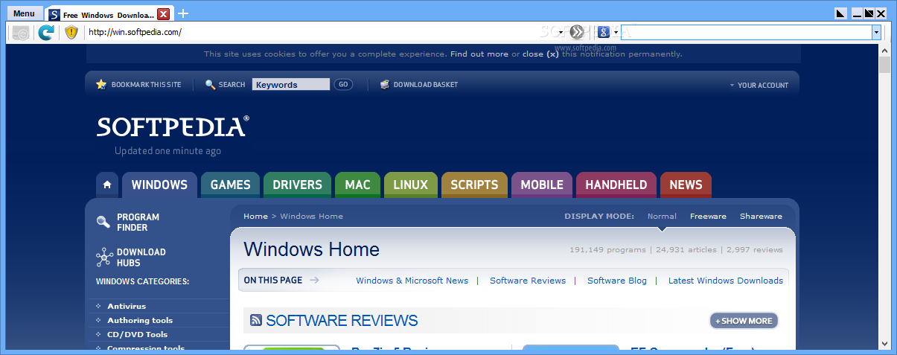Jump to Software Blog section
Viewport: 897px width, 355px height.
pos(617,281)
